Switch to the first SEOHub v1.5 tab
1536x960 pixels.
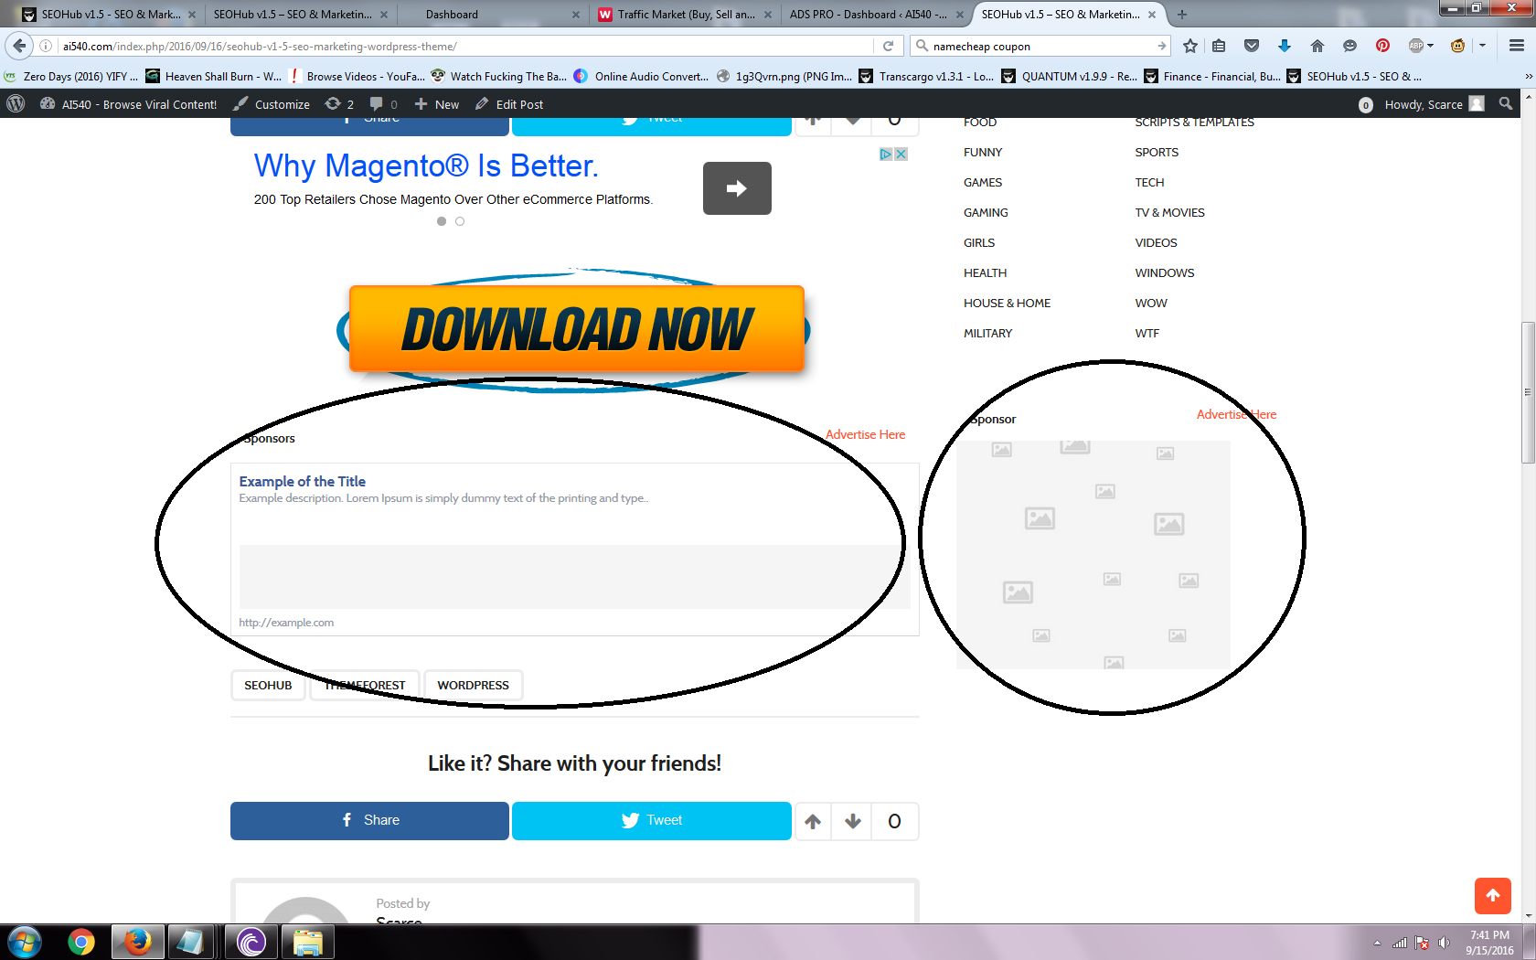click(110, 14)
